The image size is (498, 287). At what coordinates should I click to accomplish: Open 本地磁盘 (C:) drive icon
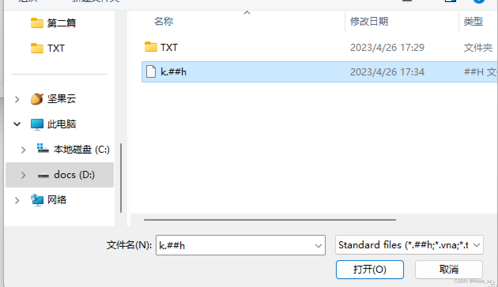pyautogui.click(x=43, y=149)
